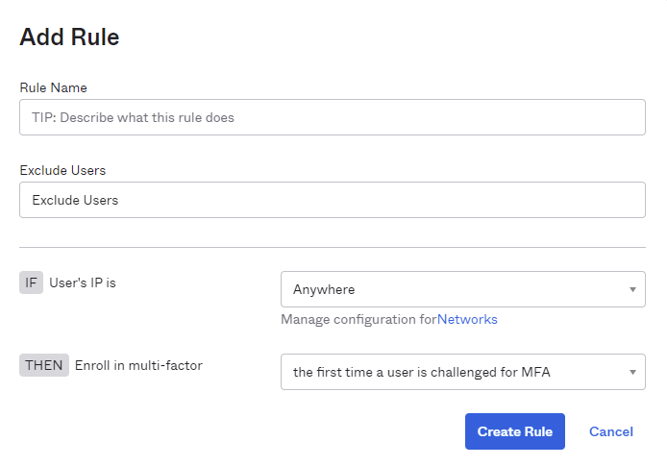667x466 pixels.
Task: Click the IF condition badge
Action: [x=31, y=283]
